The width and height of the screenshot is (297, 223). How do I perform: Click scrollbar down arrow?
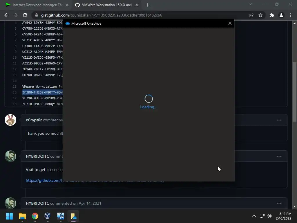pos(294,206)
